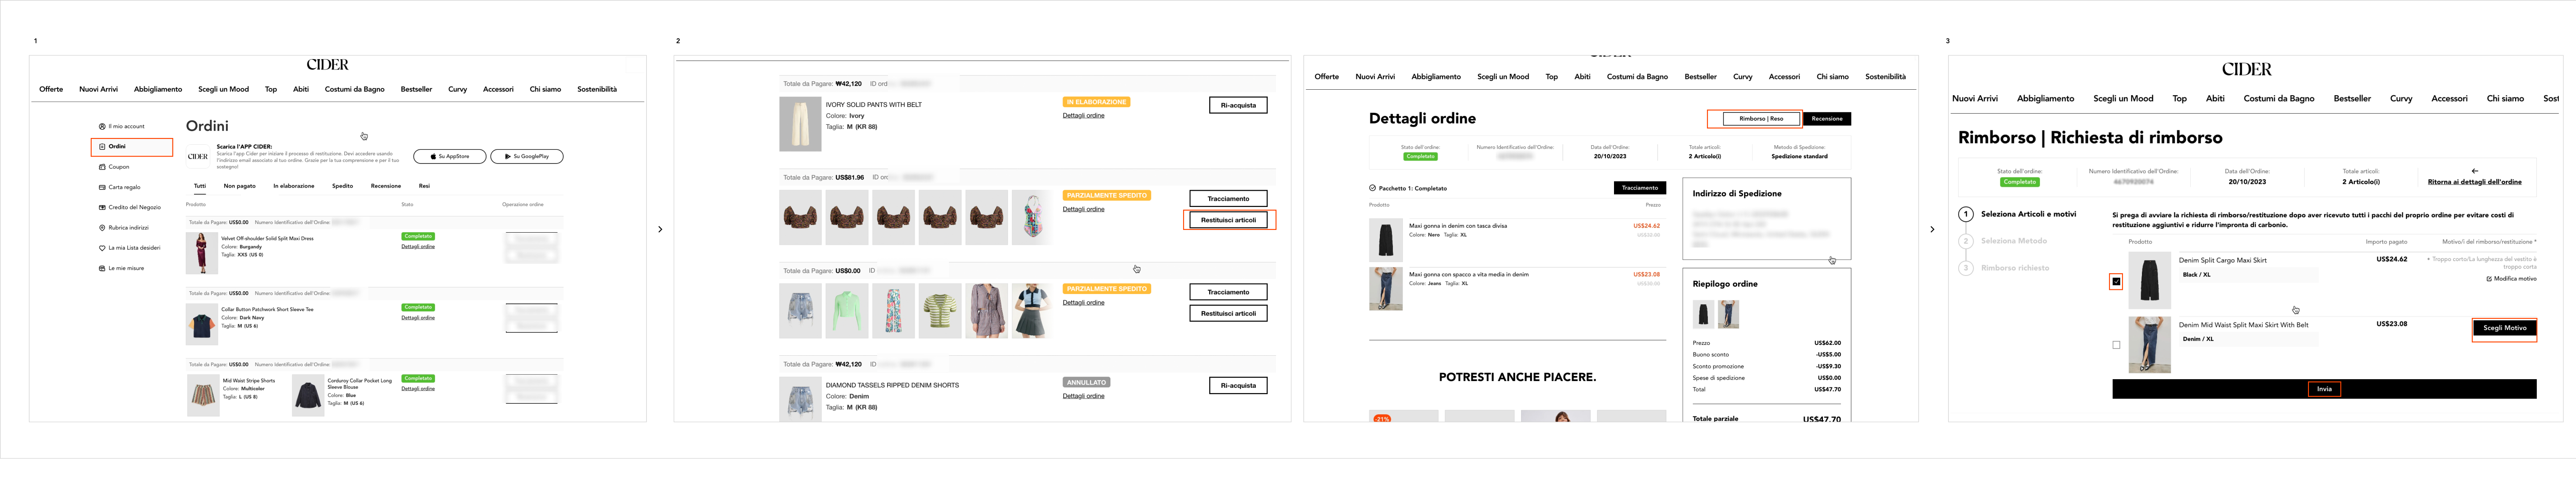Screen dimensions: 2576x491
Task: Click the Invia submit button
Action: tap(2324, 389)
